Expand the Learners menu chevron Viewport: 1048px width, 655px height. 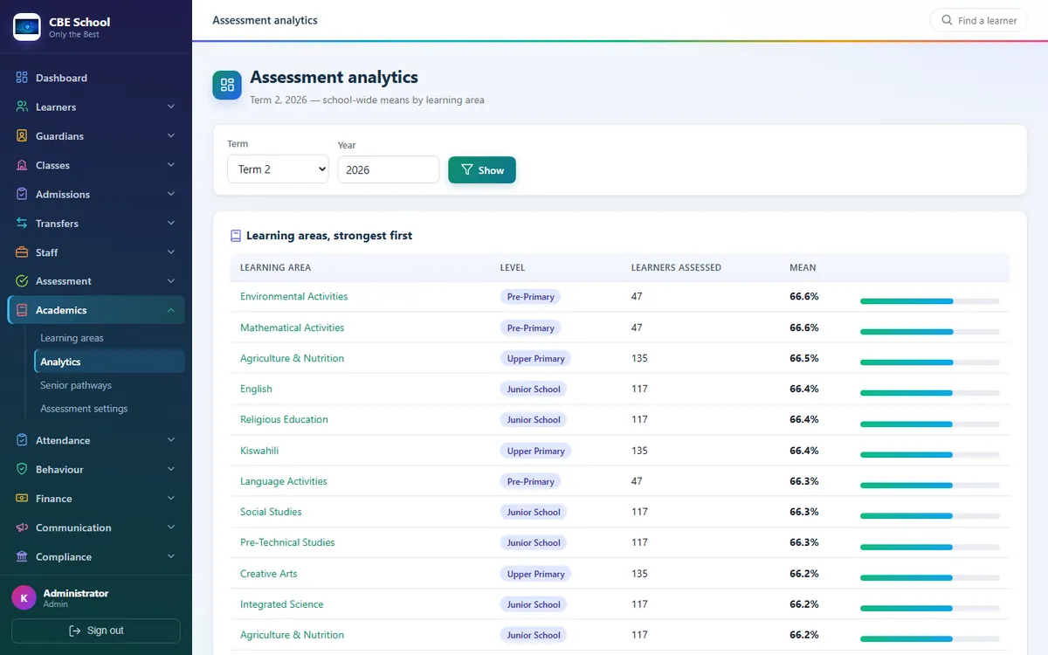coord(171,107)
